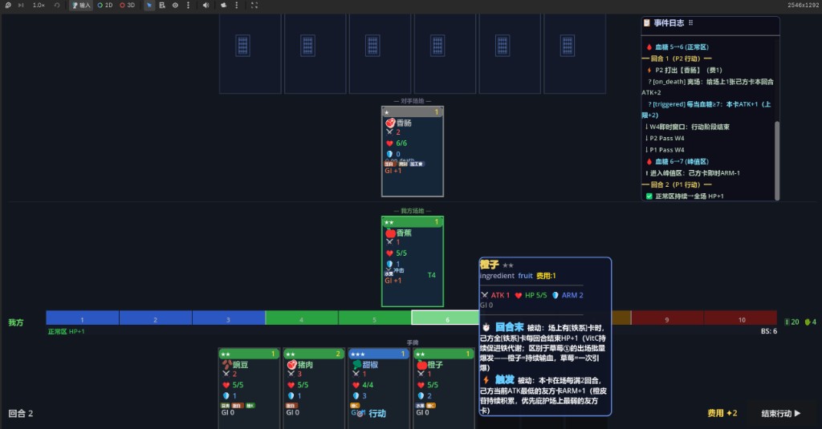Click the event log vertical scrollbar
This screenshot has height=429, width=822.
tap(777, 160)
